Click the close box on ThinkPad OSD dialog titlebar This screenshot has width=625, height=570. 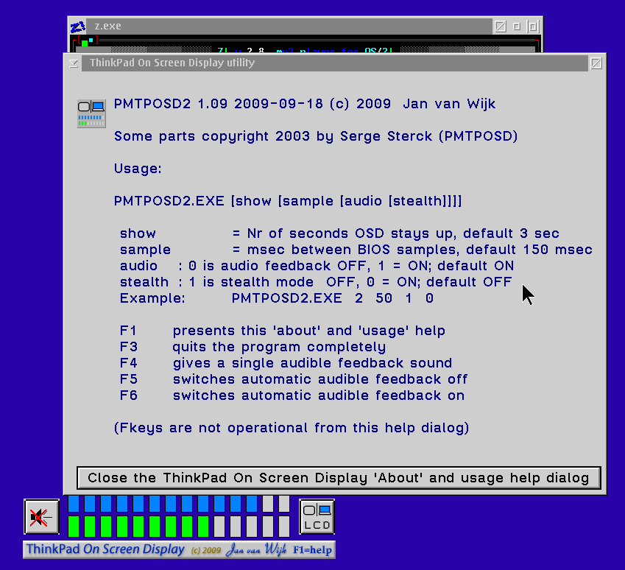[596, 63]
